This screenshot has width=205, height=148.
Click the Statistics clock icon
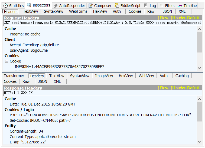point(5,6)
